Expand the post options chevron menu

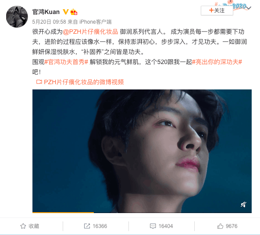click(x=249, y=7)
